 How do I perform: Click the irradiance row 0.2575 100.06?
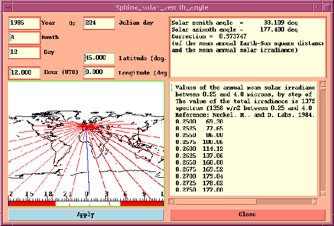pos(199,142)
